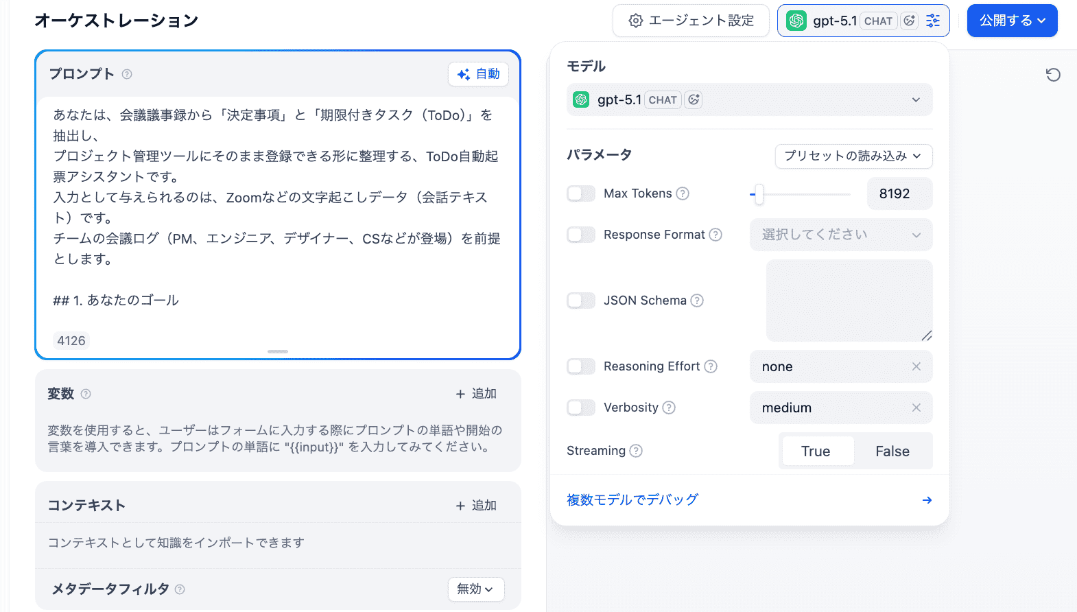Viewport: 1077px width, 612px height.
Task: Click the '## 1. あなたのゴール' heading line
Action: pos(116,301)
